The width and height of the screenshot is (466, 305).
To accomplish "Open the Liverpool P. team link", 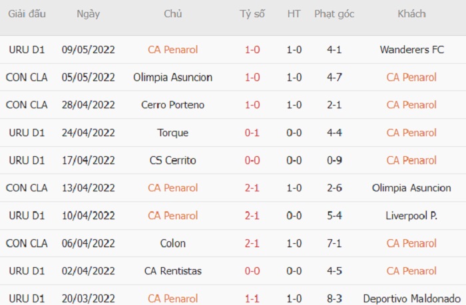I will (411, 216).
